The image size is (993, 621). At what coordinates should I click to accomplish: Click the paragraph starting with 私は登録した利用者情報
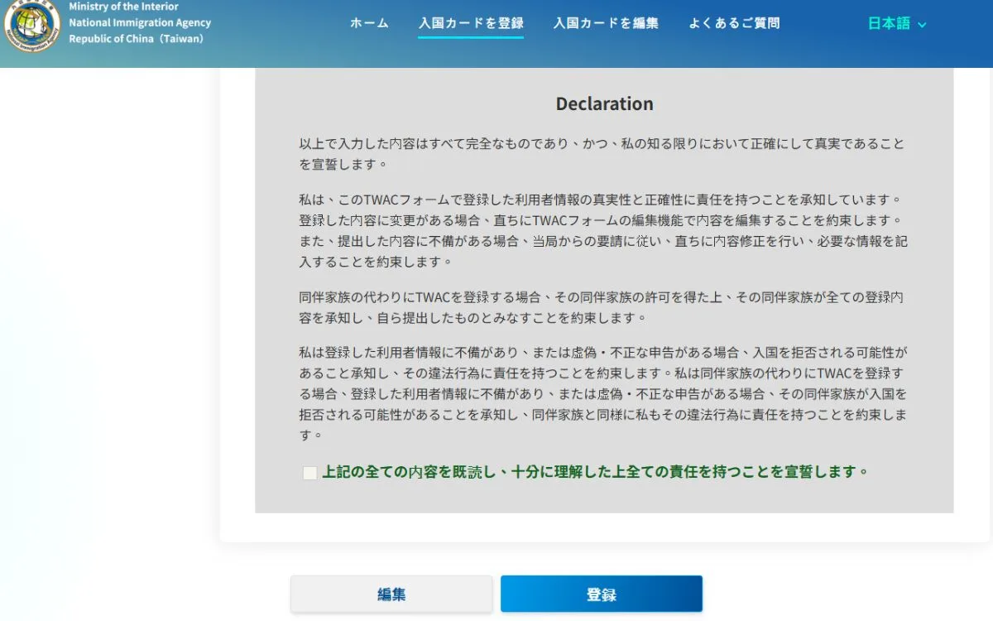coord(602,393)
